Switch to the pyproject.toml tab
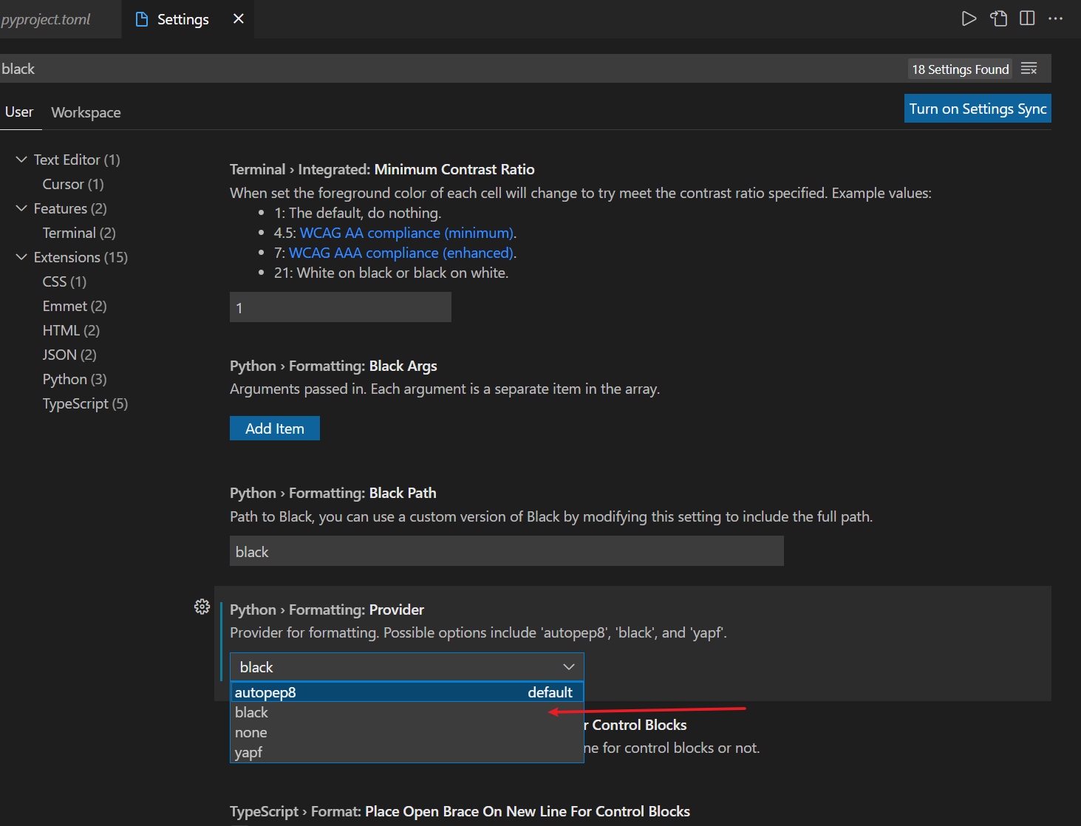Viewport: 1081px width, 826px height. pyautogui.click(x=46, y=19)
